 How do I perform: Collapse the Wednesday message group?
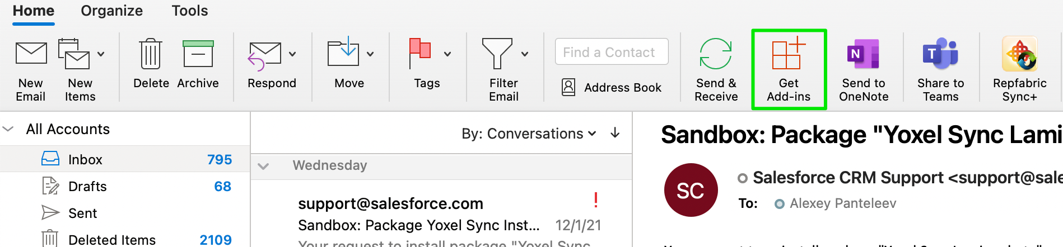click(263, 166)
